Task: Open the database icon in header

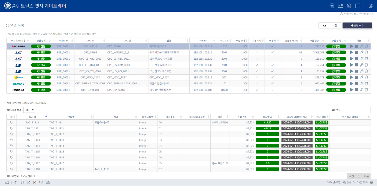Action: [332, 6]
